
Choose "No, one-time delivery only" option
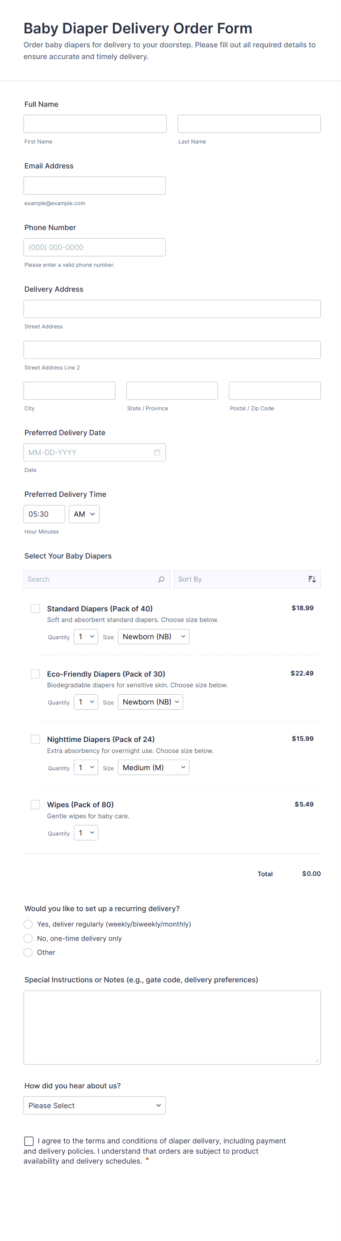29,938
